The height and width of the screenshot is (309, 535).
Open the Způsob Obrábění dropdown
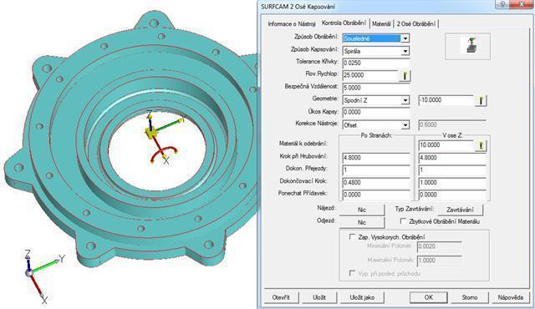click(x=405, y=38)
